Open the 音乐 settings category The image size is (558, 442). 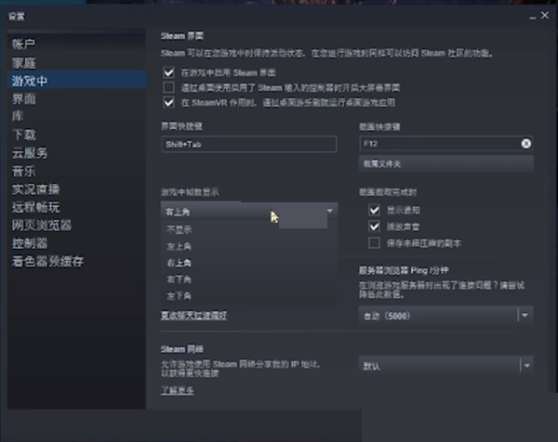coord(23,171)
